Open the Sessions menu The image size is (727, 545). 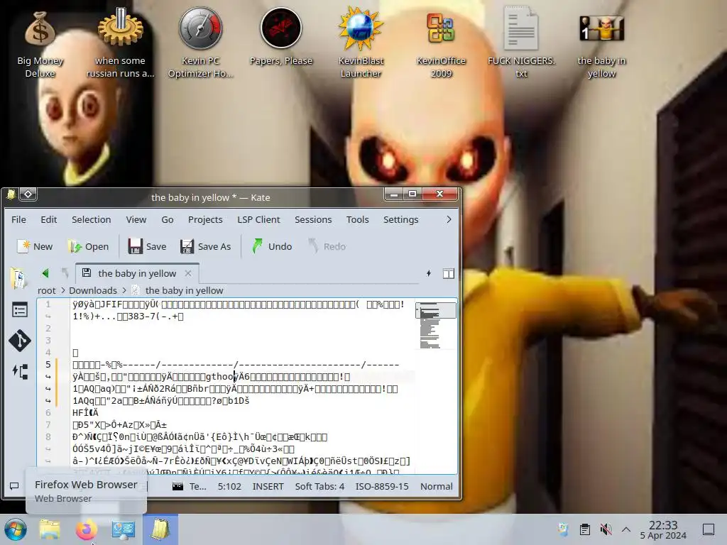(x=313, y=219)
